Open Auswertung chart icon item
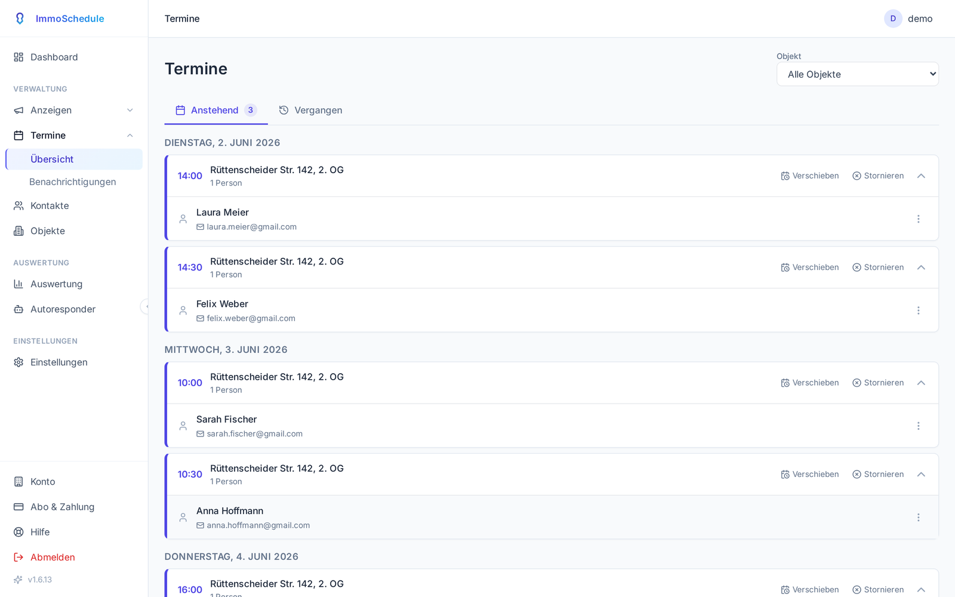Screen dimensions: 955x597 pos(19,284)
